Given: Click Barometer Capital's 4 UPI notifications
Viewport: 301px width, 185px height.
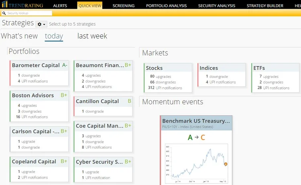Looking at the screenshot, I should [x=33, y=81].
